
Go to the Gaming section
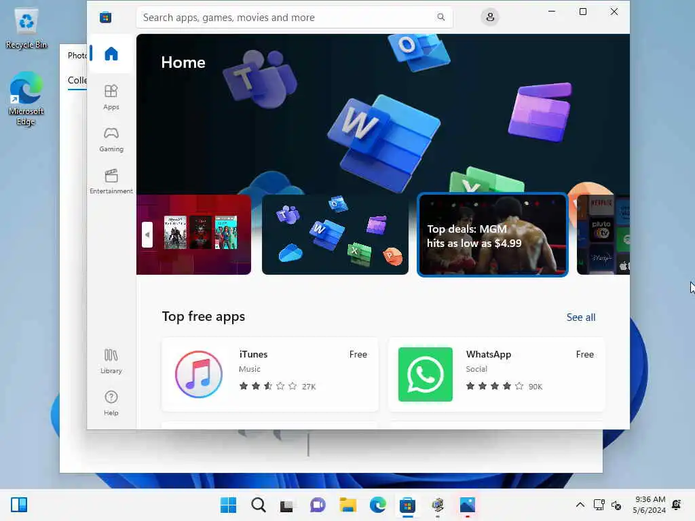(111, 140)
